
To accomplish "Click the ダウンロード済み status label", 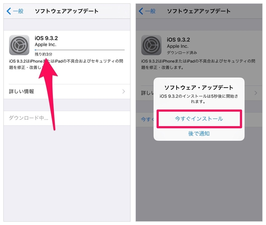I will tap(182, 53).
